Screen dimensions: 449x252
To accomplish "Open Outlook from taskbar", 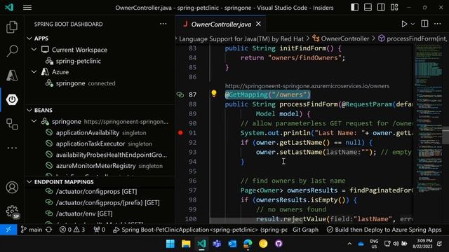I will (x=232, y=244).
